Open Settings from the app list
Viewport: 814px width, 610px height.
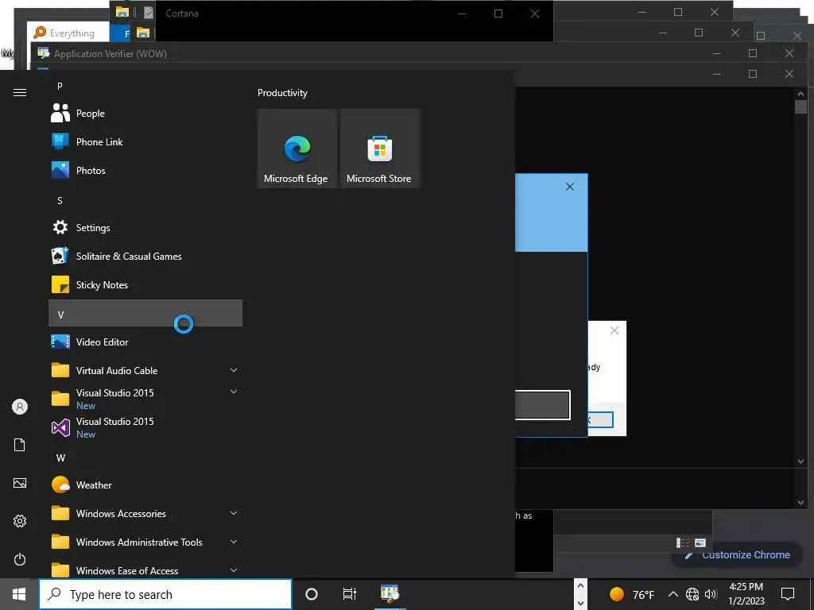(x=145, y=227)
